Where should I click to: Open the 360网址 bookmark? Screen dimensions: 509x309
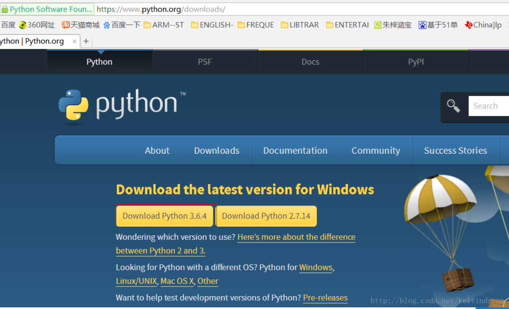pos(37,25)
